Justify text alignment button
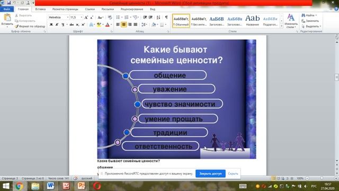This screenshot has width=339, height=191. (x=136, y=24)
